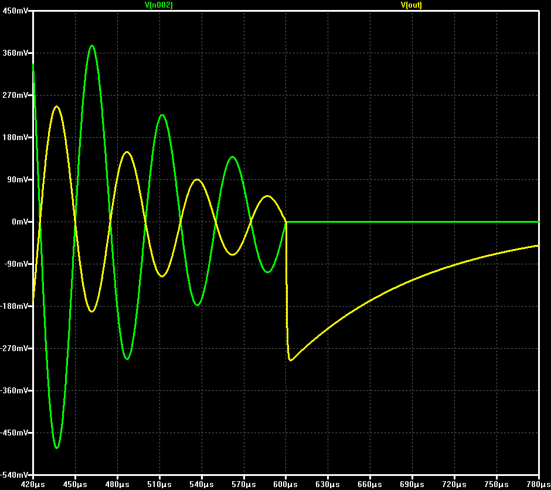Screen dimensions: 551x490
Task: Click the 0mV vertical axis label
Action: (20, 222)
